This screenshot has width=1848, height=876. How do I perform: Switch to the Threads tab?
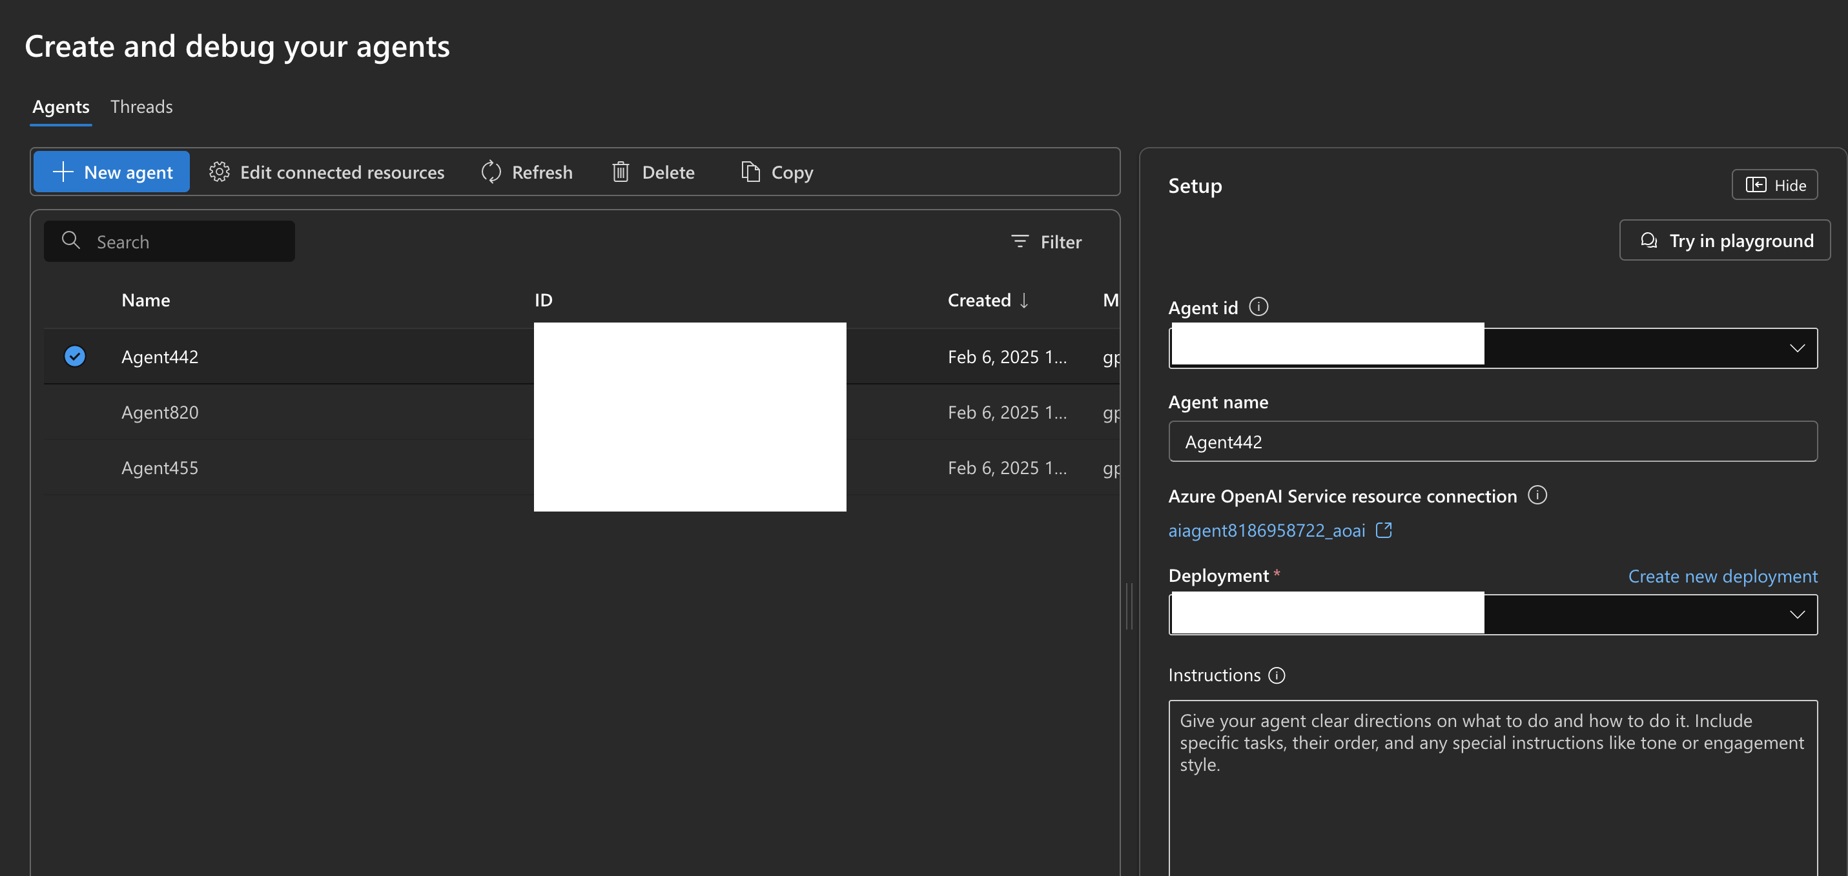[141, 107]
